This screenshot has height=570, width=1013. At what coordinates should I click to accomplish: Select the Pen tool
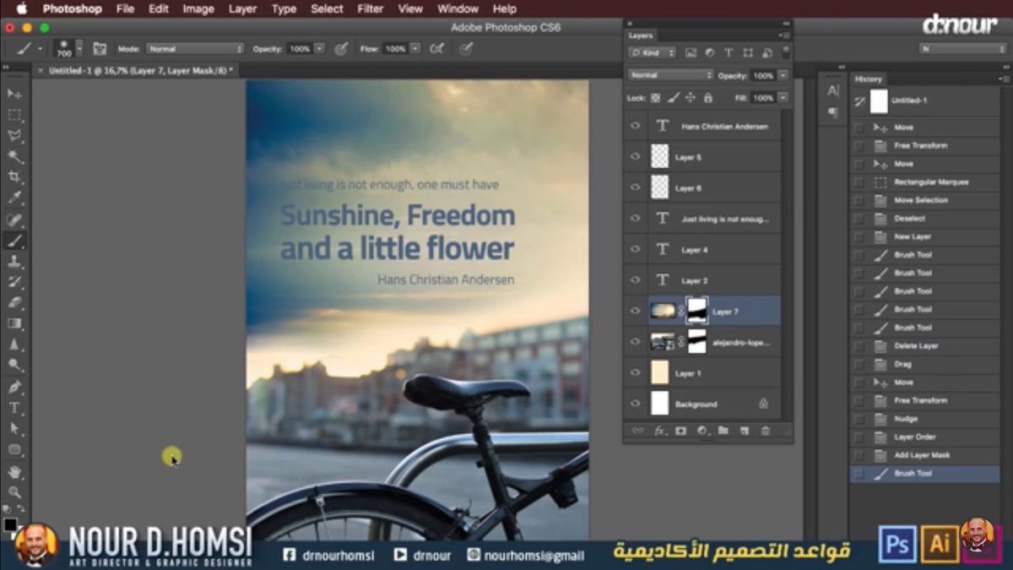(14, 387)
